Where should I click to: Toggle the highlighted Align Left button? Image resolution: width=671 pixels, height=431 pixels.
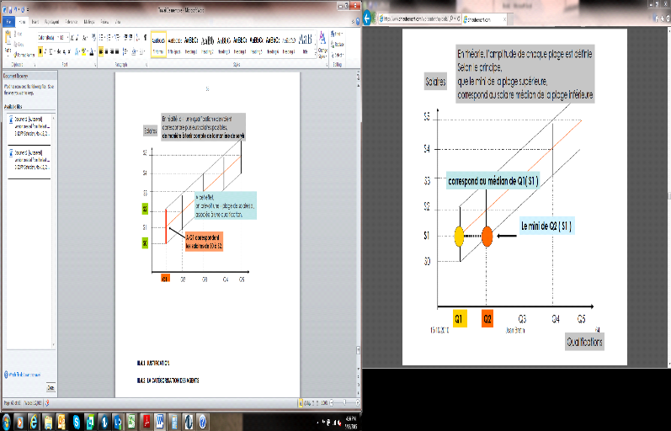(101, 51)
